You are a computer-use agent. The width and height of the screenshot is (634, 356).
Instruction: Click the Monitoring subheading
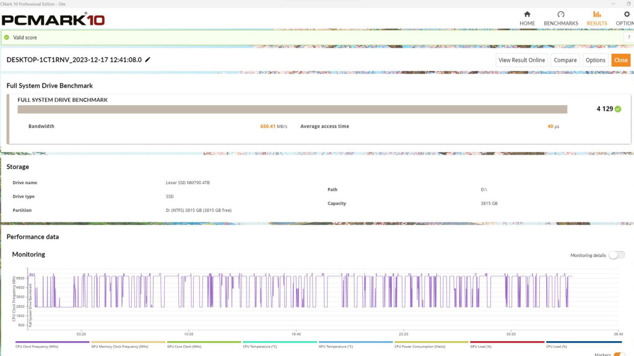(28, 254)
